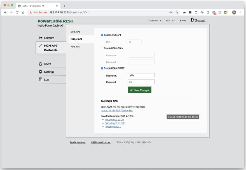Disable the READ-WRITE checkbox
246x170 pixels.
coord(102,68)
